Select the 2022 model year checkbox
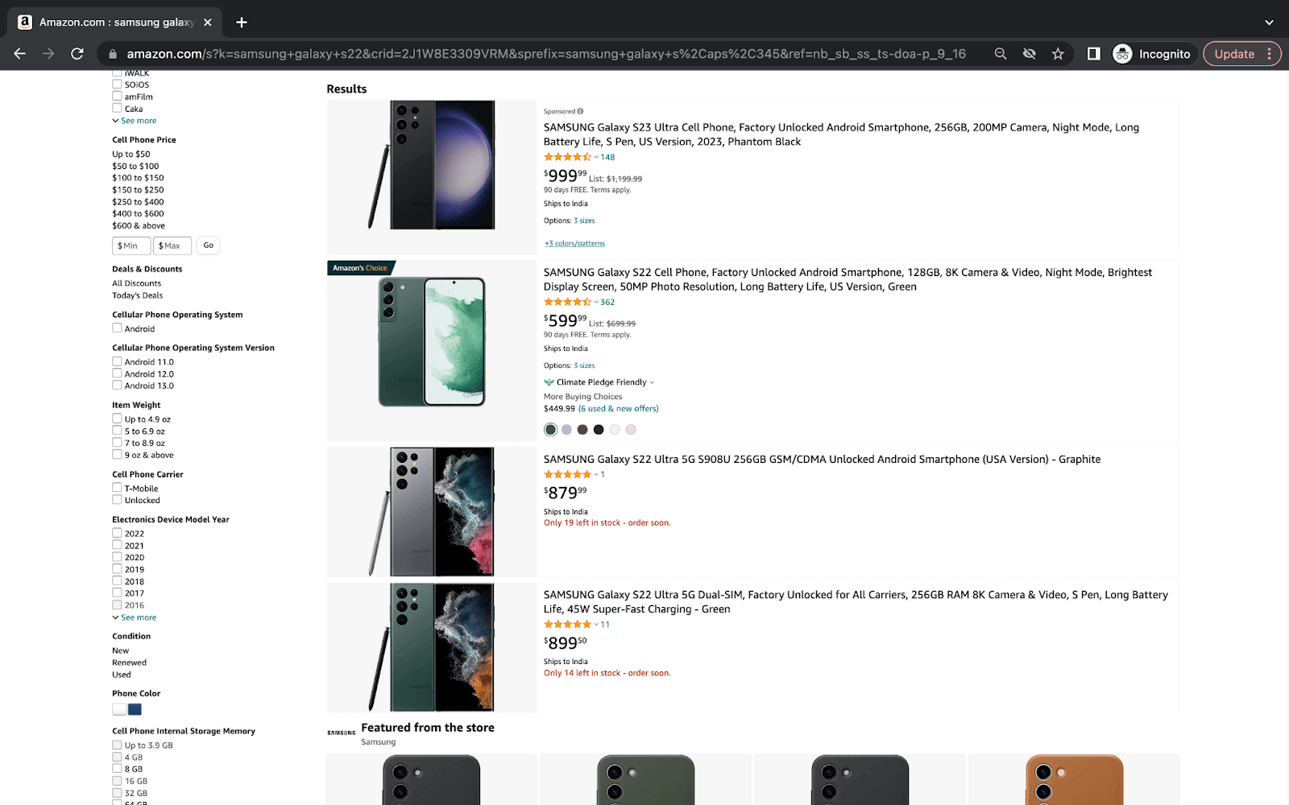 [117, 532]
